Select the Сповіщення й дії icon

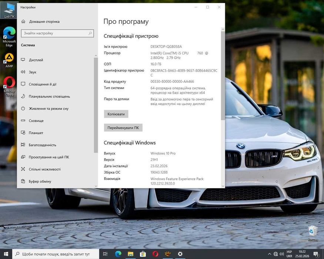(x=23, y=84)
